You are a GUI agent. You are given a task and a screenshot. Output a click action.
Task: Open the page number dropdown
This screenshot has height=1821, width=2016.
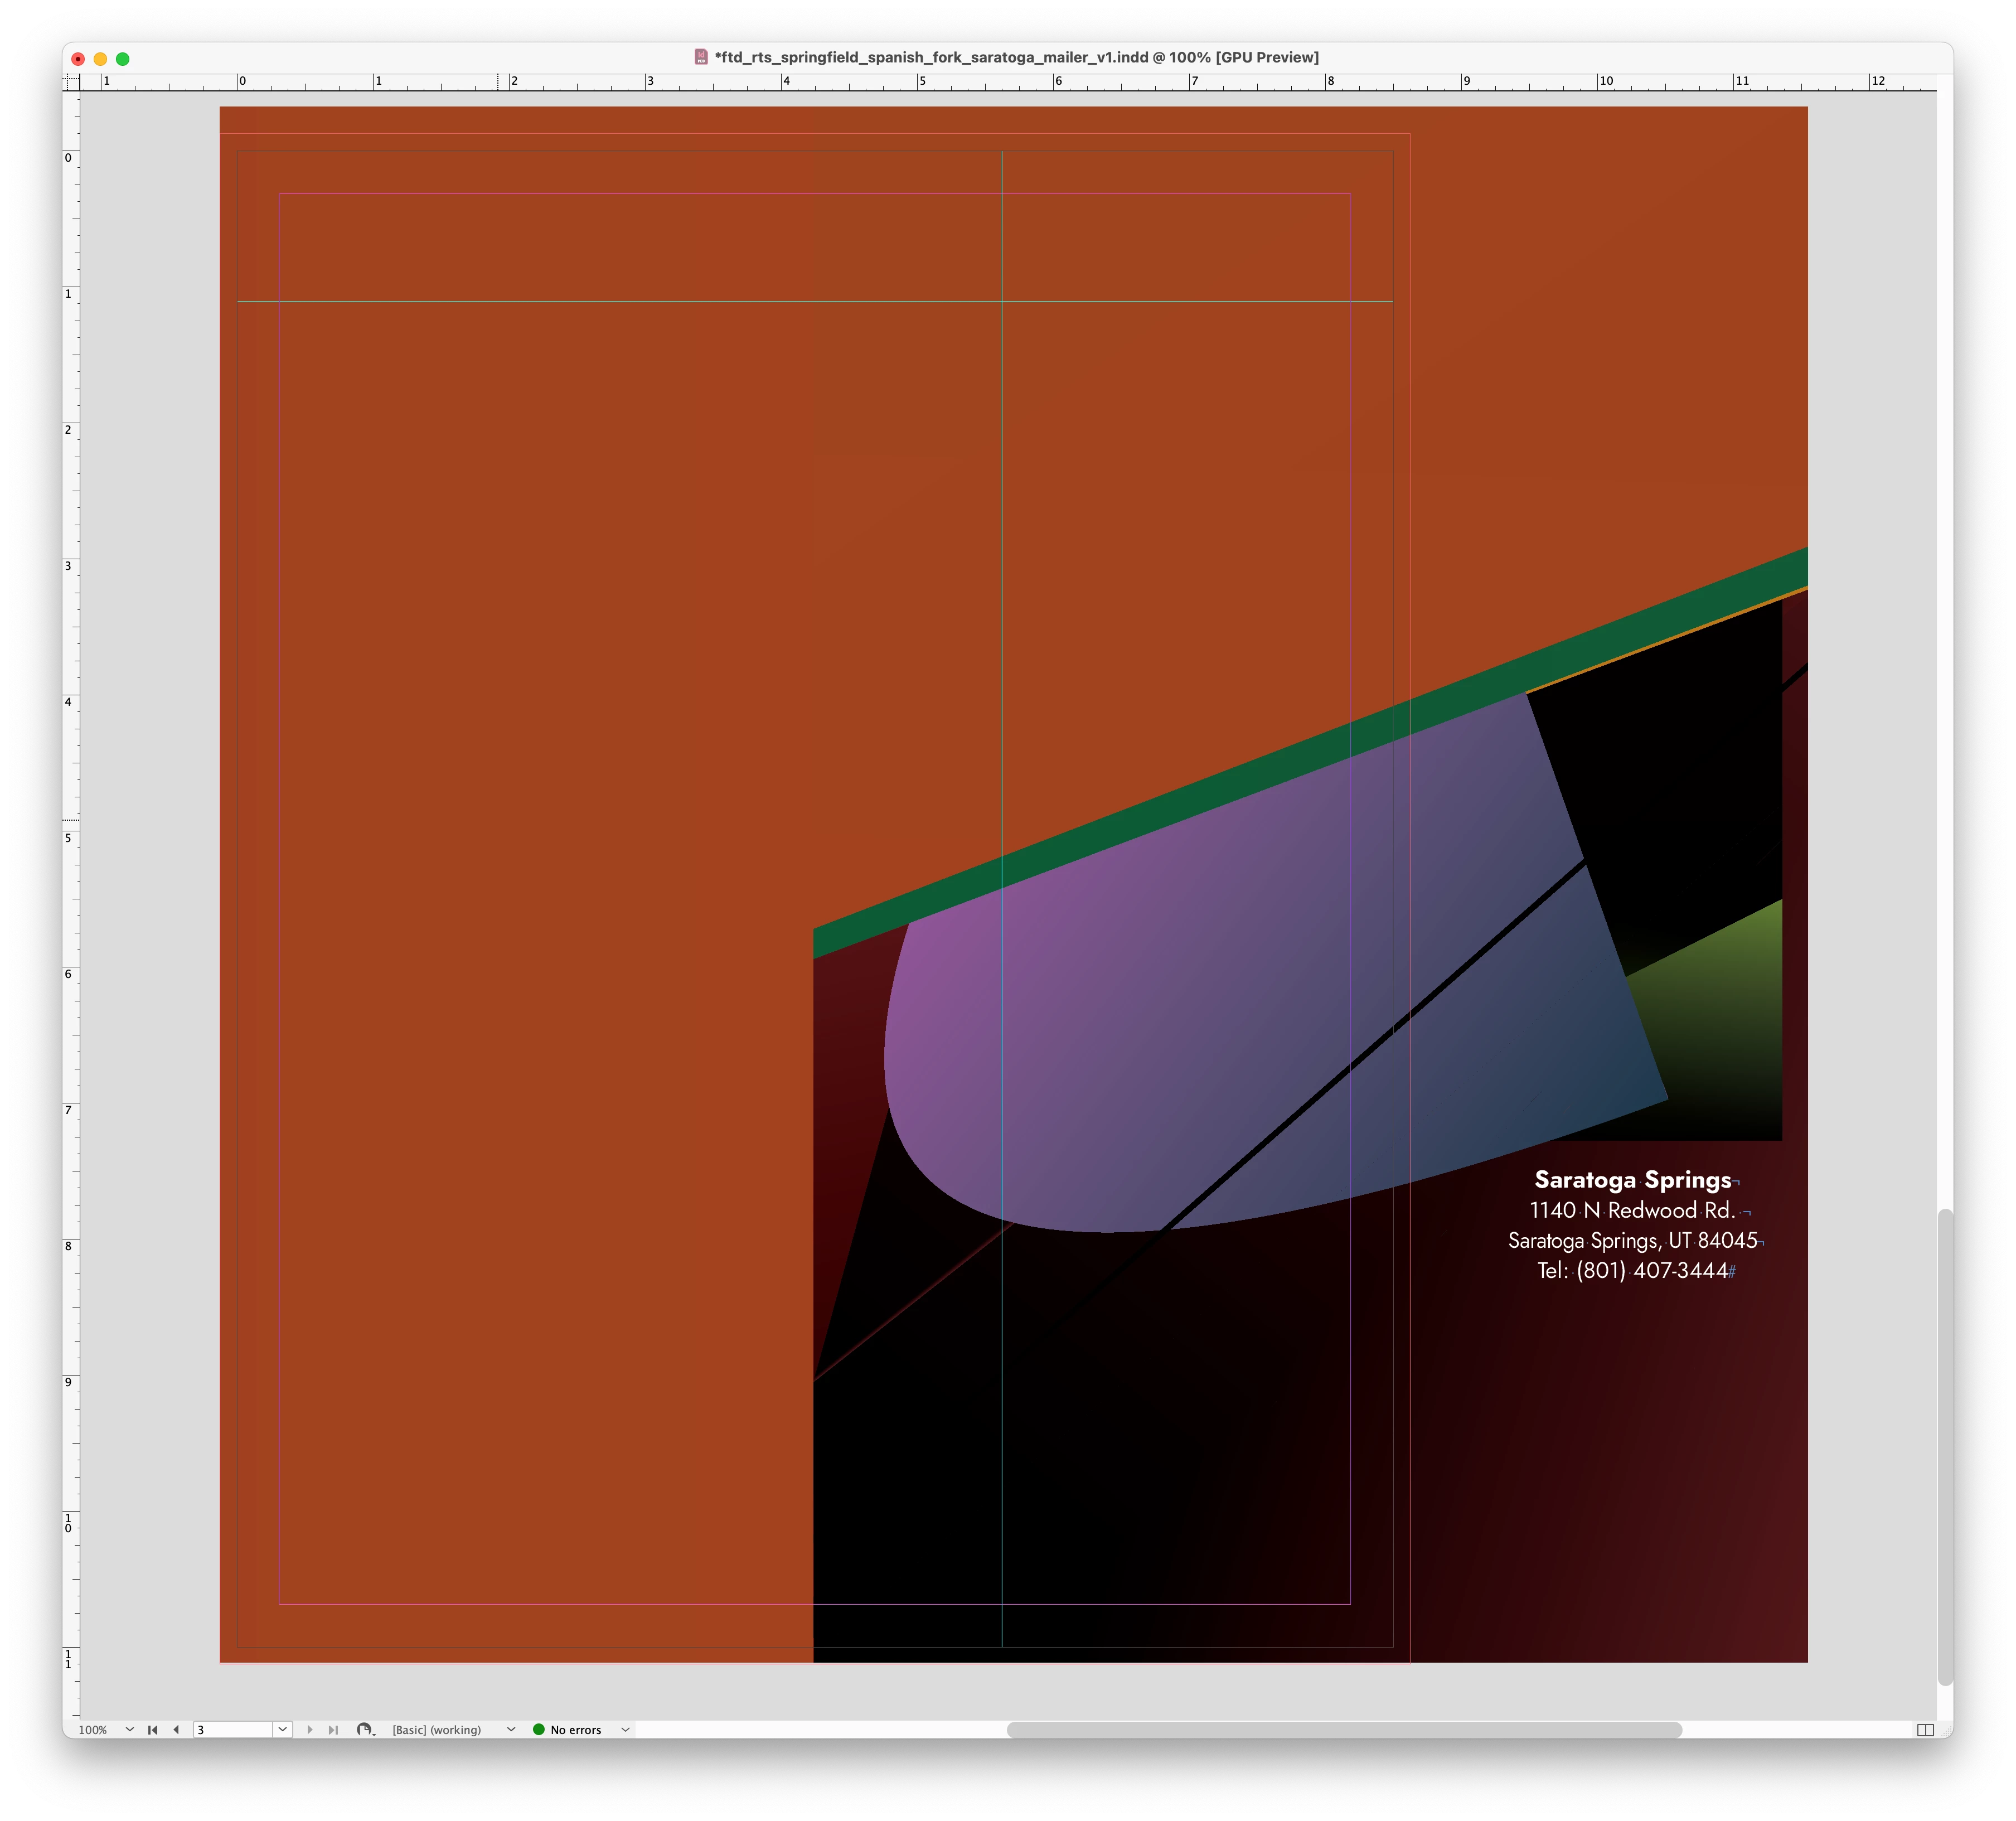282,1729
